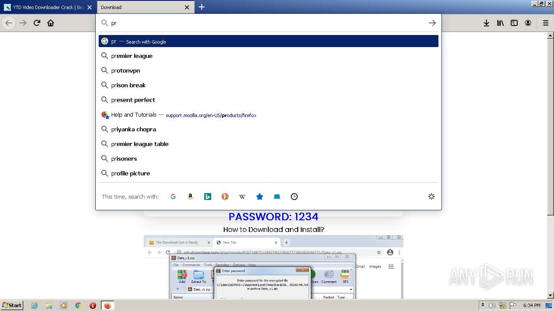Search this time with Google icon
Viewport: 554px width, 311px height.
coord(173,197)
